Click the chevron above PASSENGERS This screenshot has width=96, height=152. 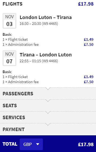click(x=48, y=89)
